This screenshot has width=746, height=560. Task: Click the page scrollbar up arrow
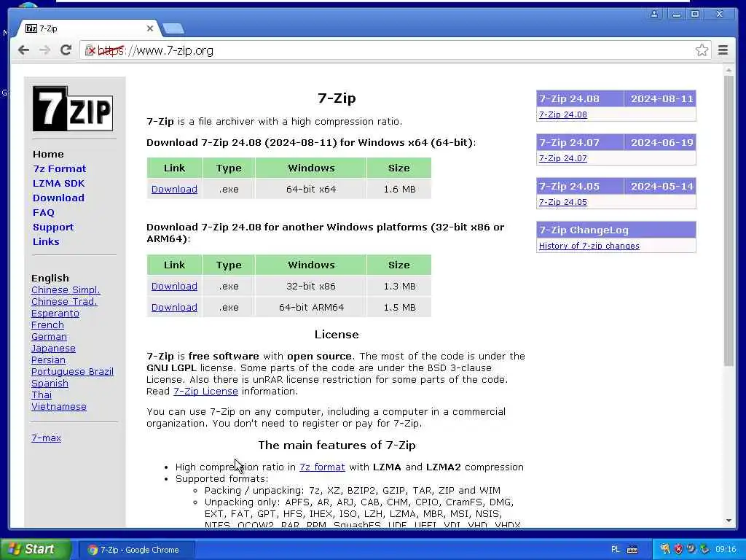point(729,71)
